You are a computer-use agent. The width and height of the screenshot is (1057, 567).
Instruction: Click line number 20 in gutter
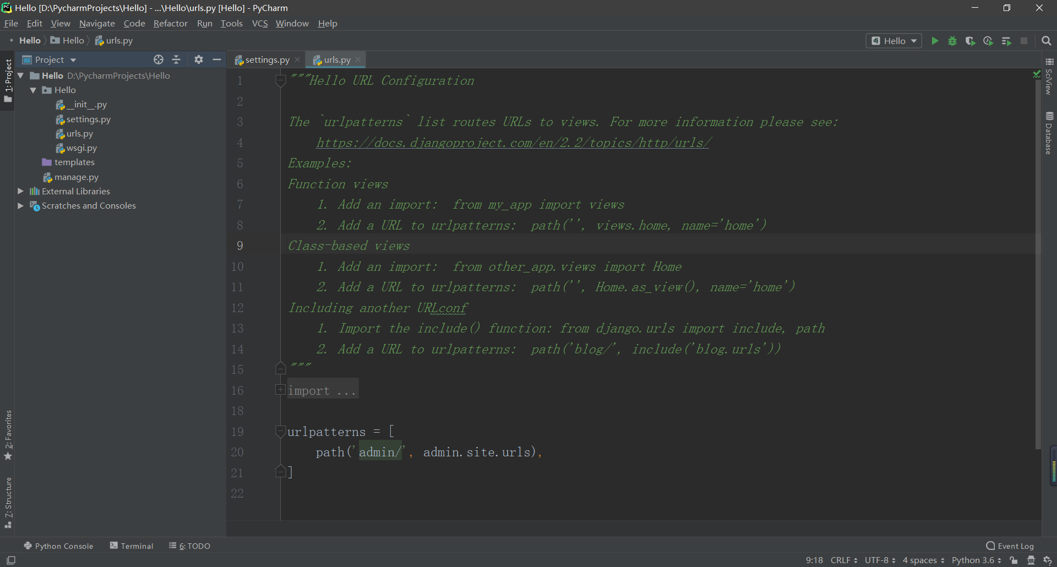click(237, 452)
